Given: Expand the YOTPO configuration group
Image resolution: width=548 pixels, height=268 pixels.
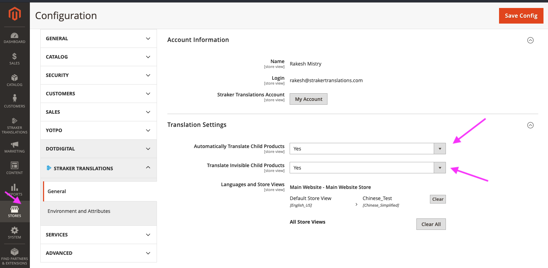Looking at the screenshot, I should pyautogui.click(x=99, y=130).
